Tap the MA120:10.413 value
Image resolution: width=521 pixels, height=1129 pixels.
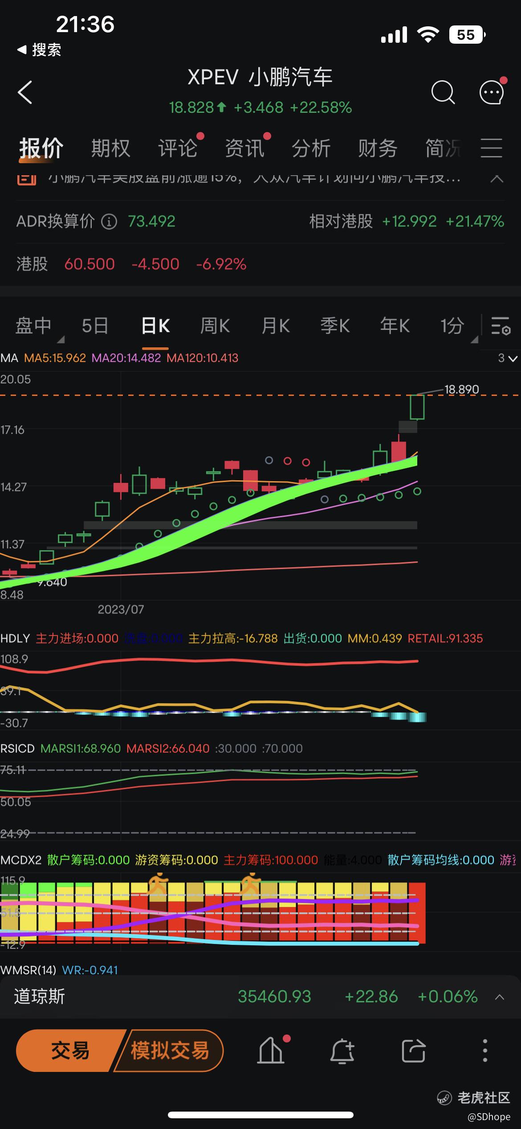pos(203,358)
